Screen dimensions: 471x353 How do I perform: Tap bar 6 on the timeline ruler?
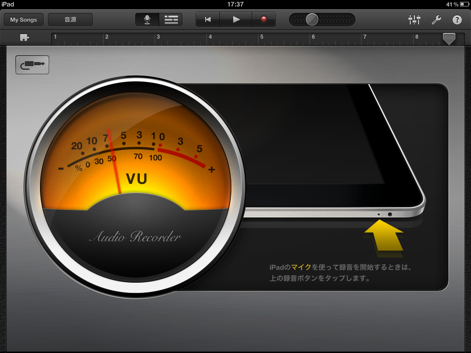313,37
